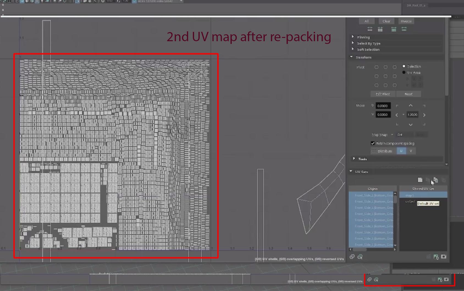Nudge UVs left with the Move left arrow
This screenshot has width=464, height=291.
[397, 115]
